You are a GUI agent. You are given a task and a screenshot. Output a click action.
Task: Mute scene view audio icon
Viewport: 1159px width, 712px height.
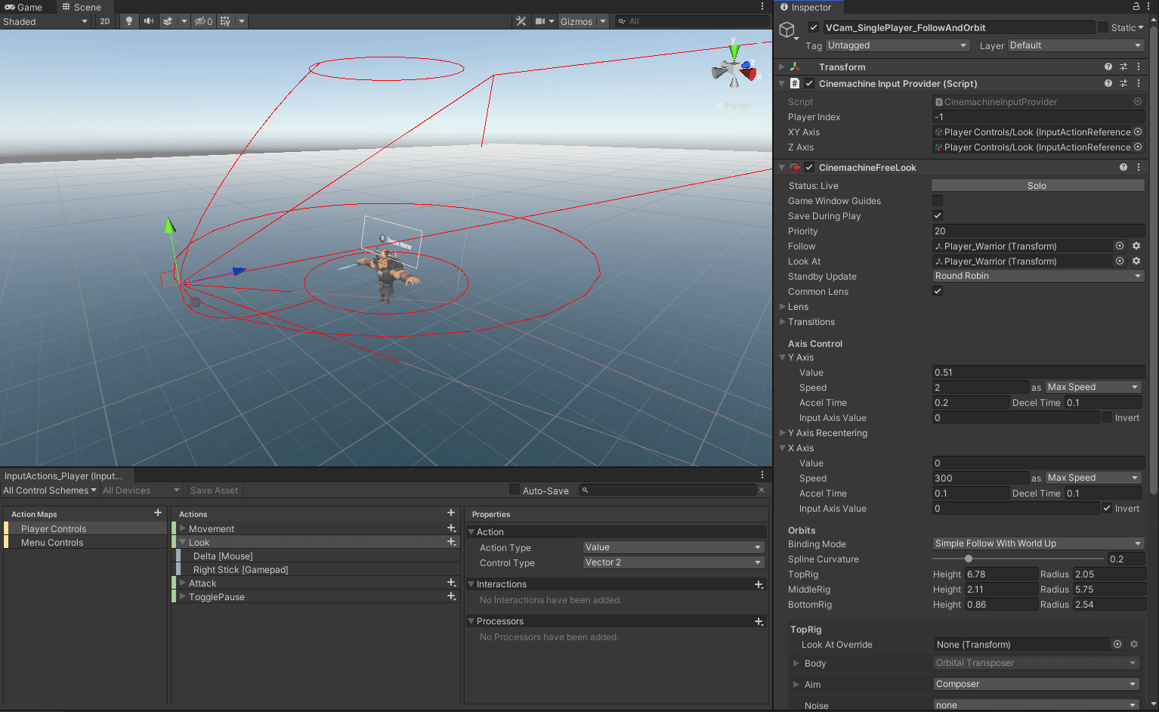(x=148, y=21)
